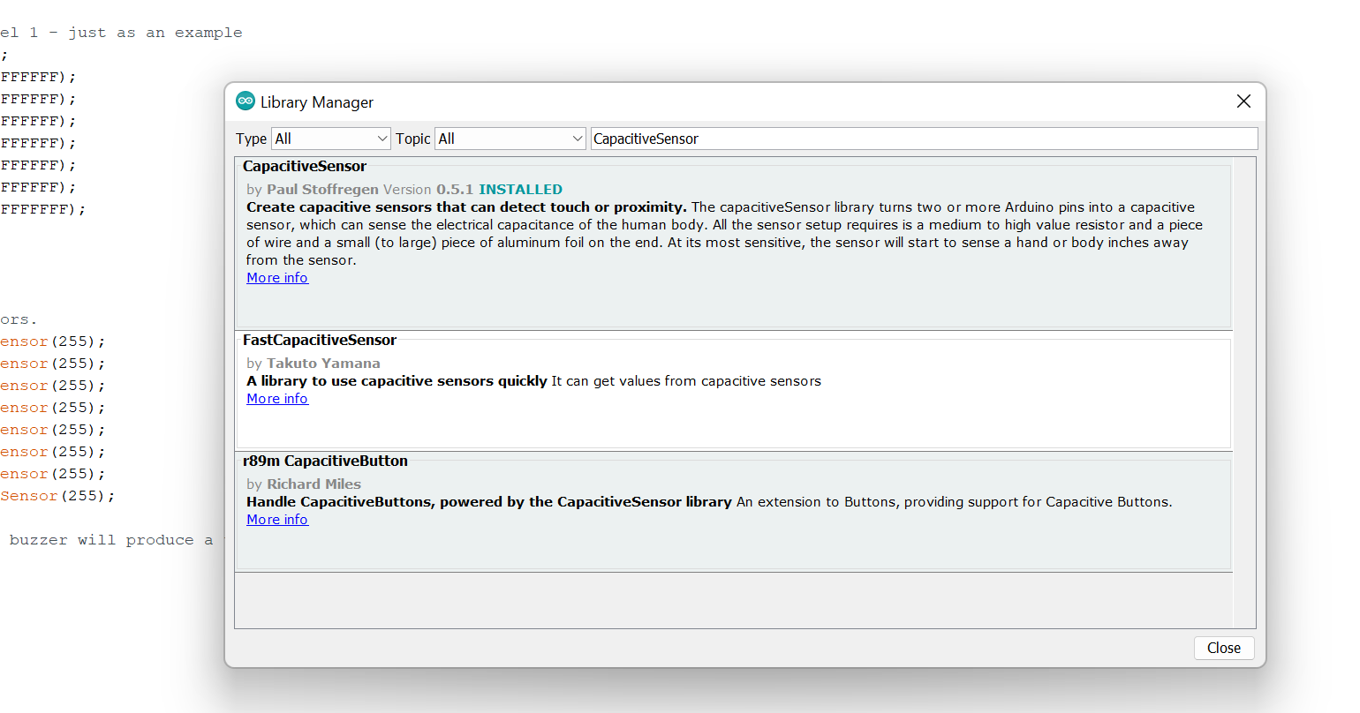Focus the search field containing CapacitiveSensor
Screen dimensions: 1360x713
click(924, 139)
